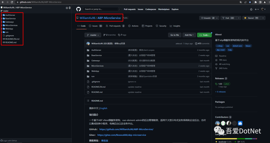Open README.EN.md in file list
270x143 pixels.
pyautogui.click(x=98, y=87)
